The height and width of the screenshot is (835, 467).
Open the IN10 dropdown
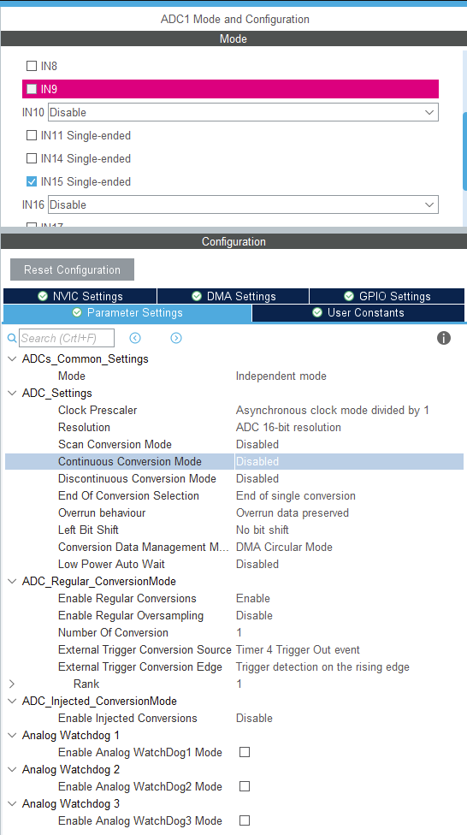point(244,112)
